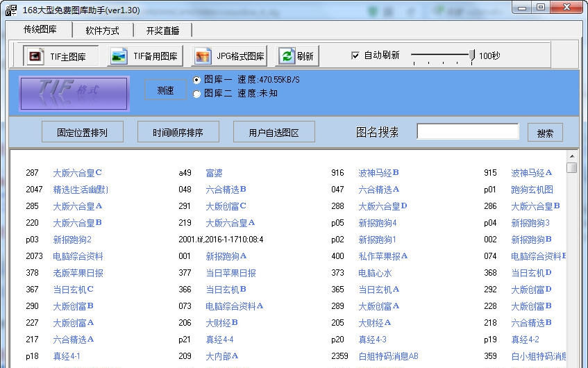588x368 pixels.
Task: Open the 真经4-2 link
Action: coord(526,340)
